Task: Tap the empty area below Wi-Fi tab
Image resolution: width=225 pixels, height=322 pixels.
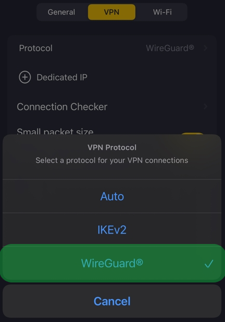Action: (x=162, y=28)
